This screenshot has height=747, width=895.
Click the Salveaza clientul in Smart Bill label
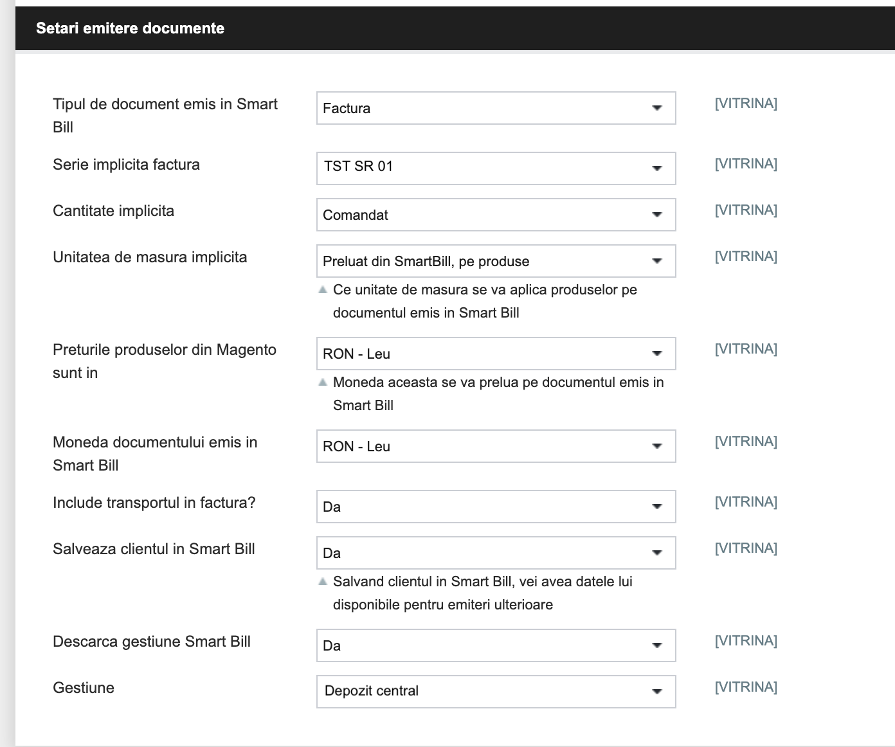coord(154,549)
